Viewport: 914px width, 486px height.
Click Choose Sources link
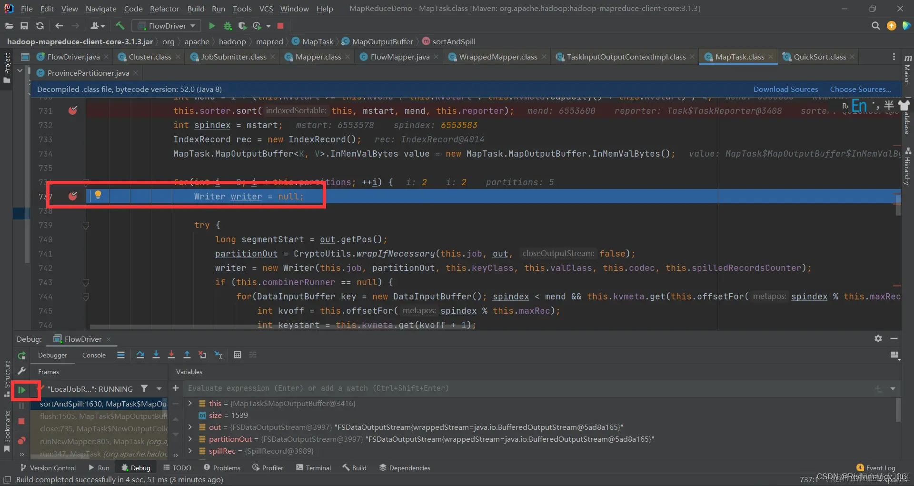coord(861,89)
